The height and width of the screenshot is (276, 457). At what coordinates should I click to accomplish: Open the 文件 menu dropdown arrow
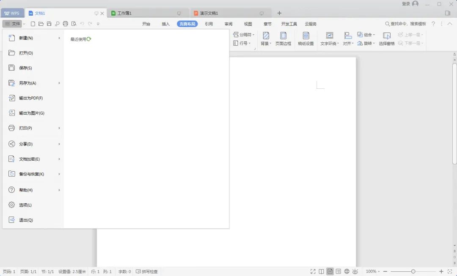coord(24,24)
